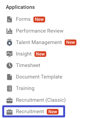Click the Timesheet clock icon

pyautogui.click(x=9, y=65)
